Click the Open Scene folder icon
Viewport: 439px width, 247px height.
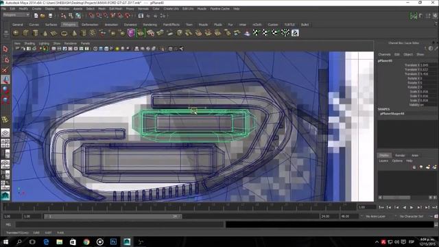pyautogui.click(x=43, y=16)
